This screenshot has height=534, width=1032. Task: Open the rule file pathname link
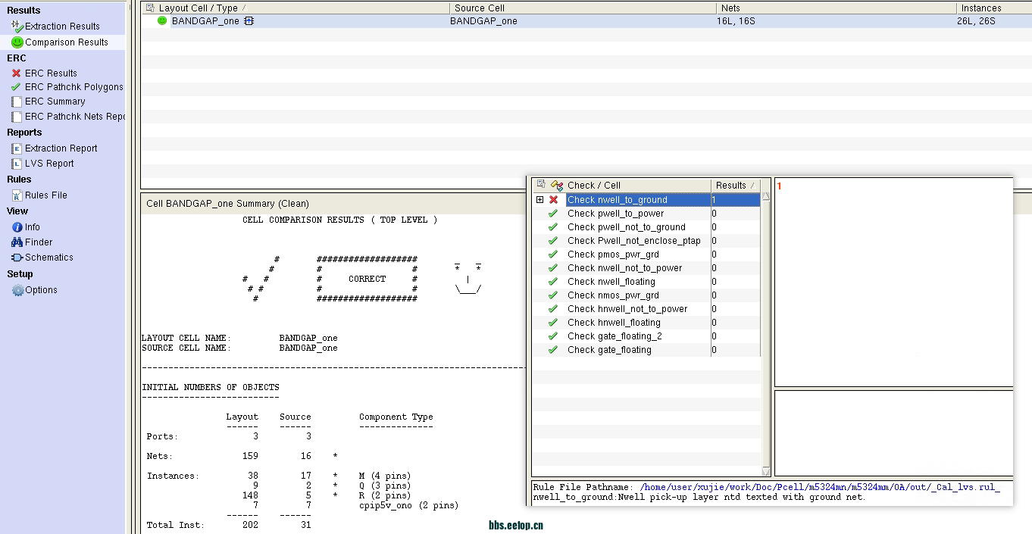(x=820, y=487)
